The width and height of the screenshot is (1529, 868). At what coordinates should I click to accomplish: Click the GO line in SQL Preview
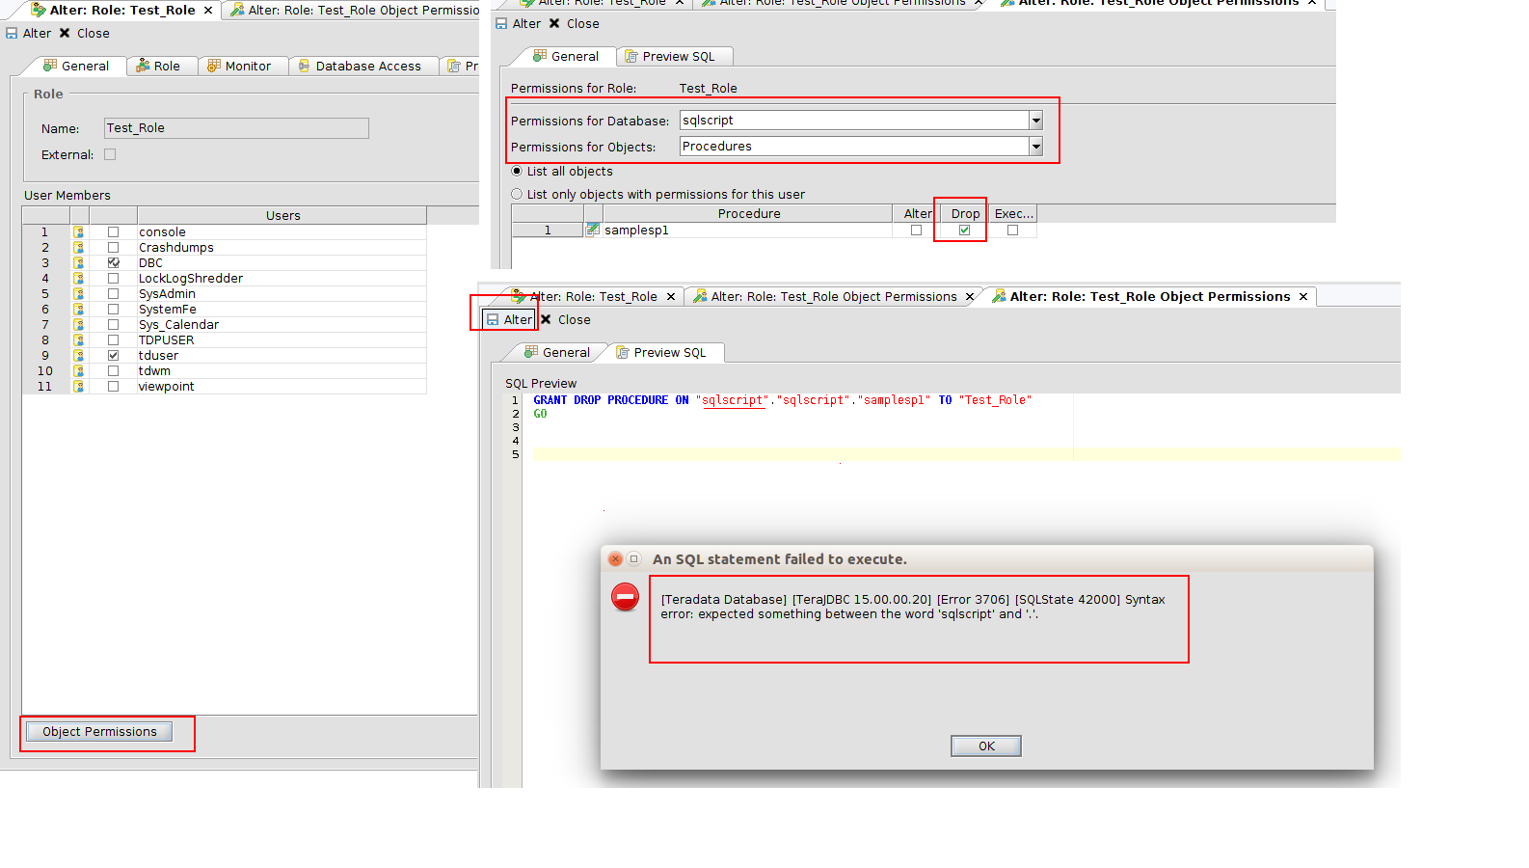point(540,414)
